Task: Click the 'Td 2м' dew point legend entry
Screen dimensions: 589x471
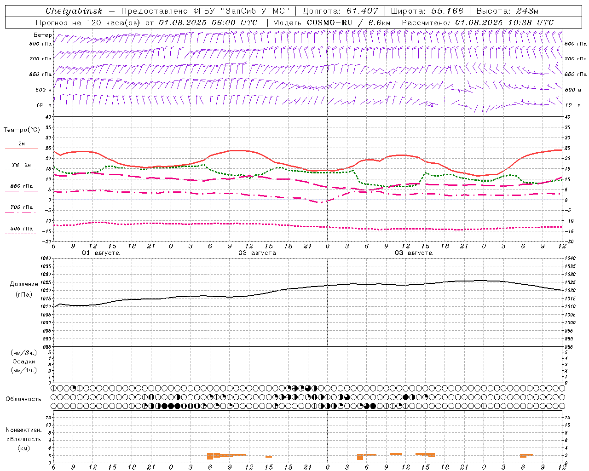Action: pos(22,165)
